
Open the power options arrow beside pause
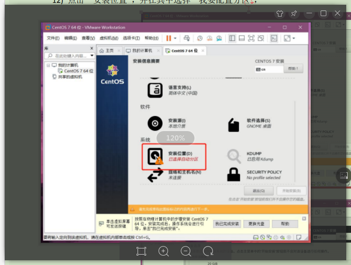(x=175, y=38)
